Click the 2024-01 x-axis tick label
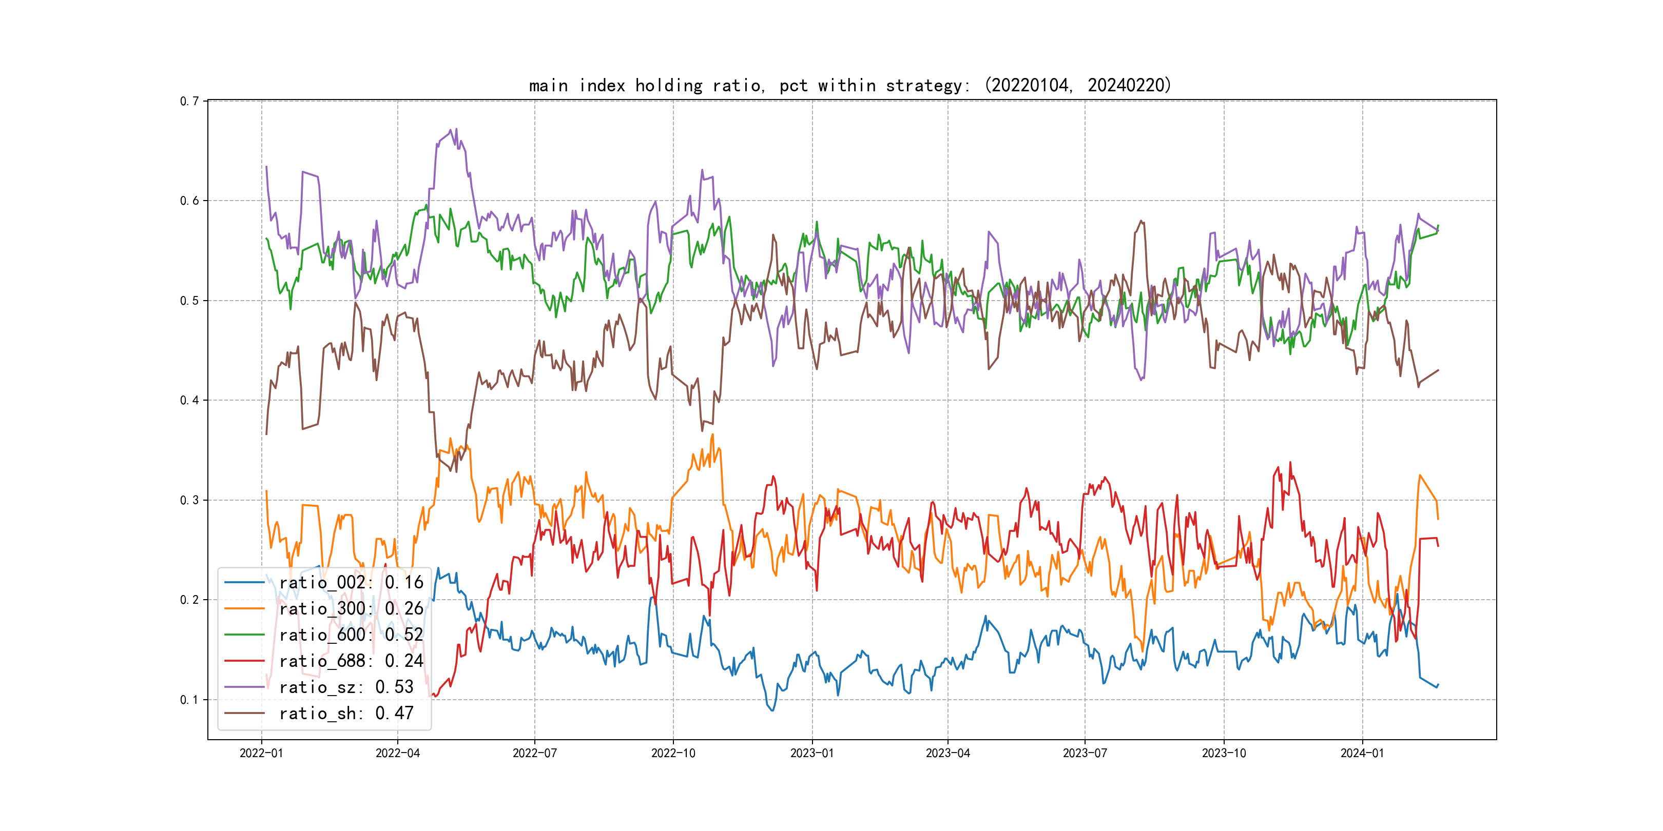Image resolution: width=1663 pixels, height=831 pixels. pos(1362,753)
